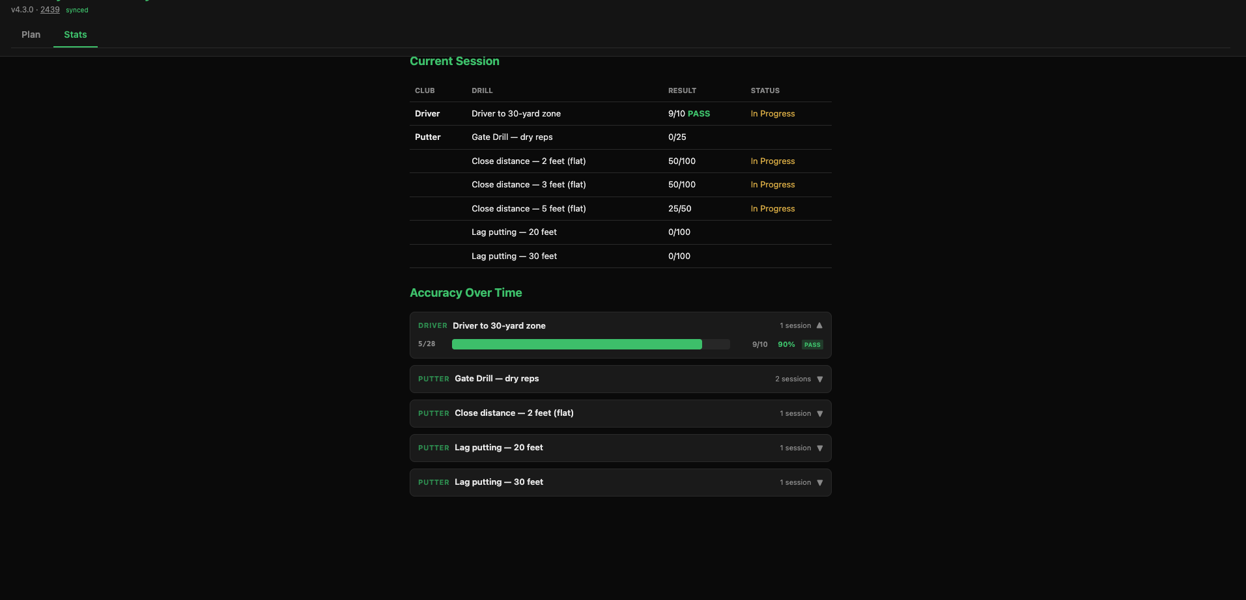Image resolution: width=1246 pixels, height=600 pixels.
Task: Click 'Close distance — 2 feet (flat)' table row
Action: (621, 161)
